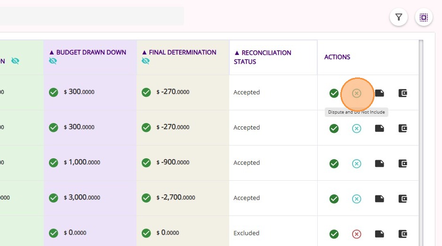Open the wallet icon in the second row
This screenshot has height=246, width=442.
(x=402, y=128)
